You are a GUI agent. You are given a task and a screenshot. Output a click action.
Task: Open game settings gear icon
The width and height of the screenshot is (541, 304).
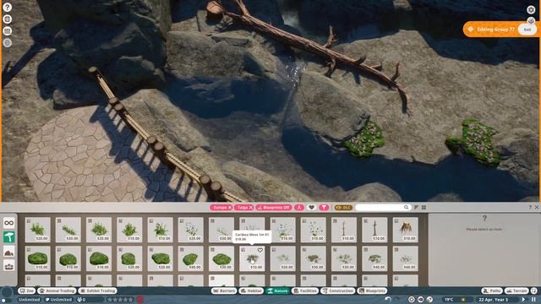click(531, 9)
